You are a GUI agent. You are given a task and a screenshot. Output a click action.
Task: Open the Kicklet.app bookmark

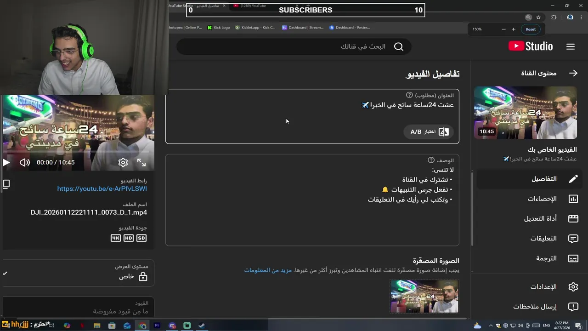tap(255, 28)
